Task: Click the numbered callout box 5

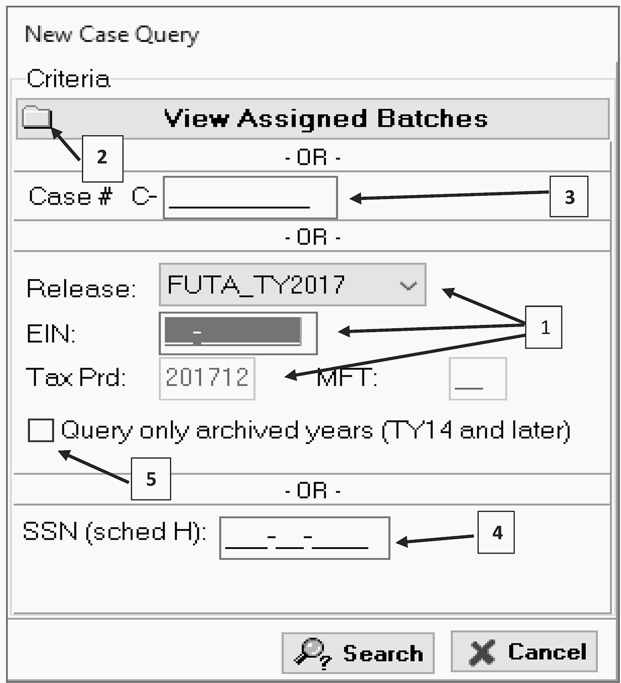Action: (151, 479)
